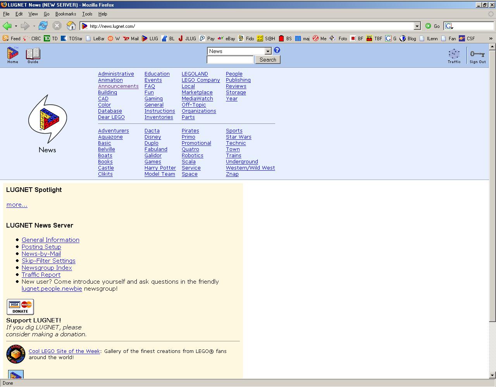This screenshot has height=387, width=496.
Task: Click the Stop loading button
Action: pos(57,26)
